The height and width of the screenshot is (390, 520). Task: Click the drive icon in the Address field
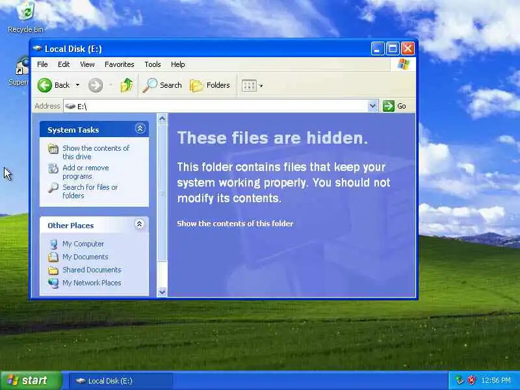[x=70, y=106]
